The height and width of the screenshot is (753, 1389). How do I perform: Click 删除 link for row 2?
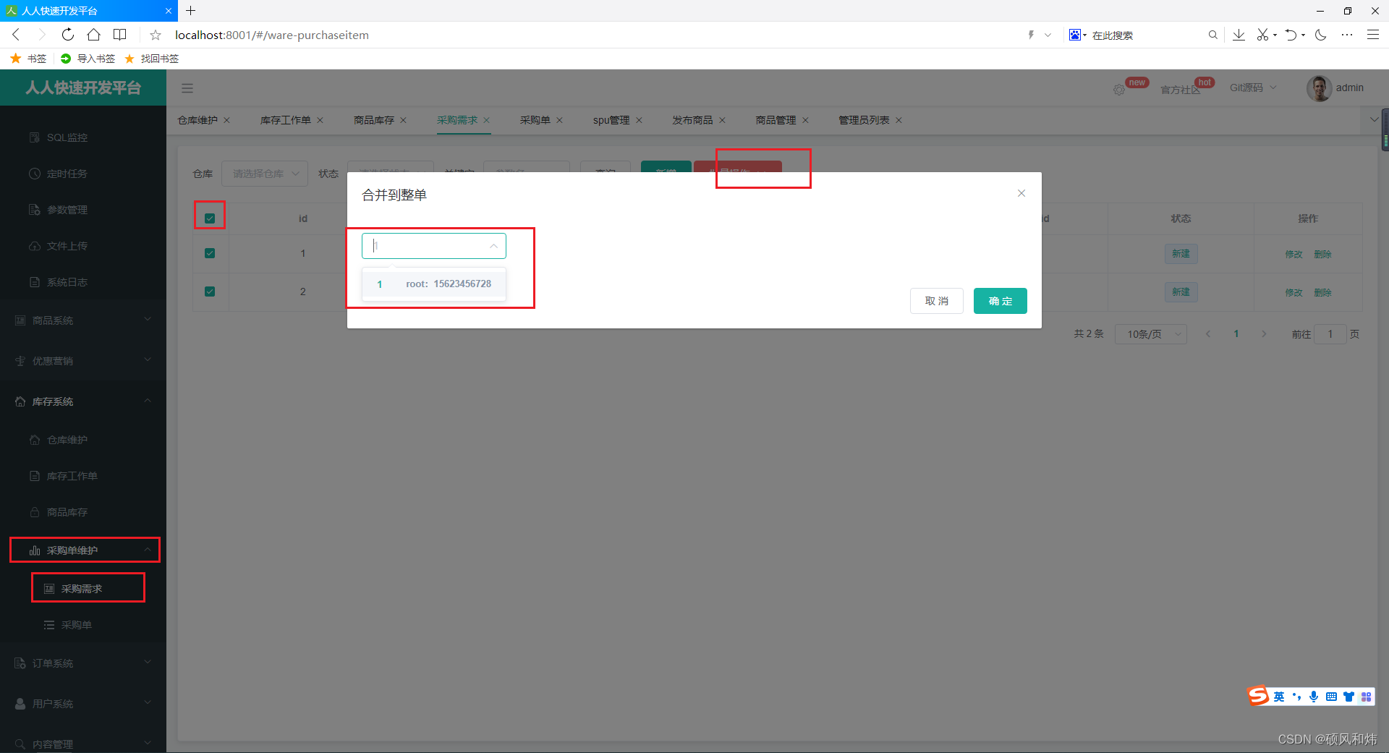pyautogui.click(x=1322, y=292)
